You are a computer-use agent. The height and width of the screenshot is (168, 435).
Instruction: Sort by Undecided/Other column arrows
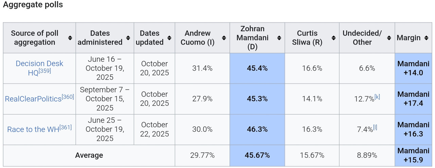389,38
